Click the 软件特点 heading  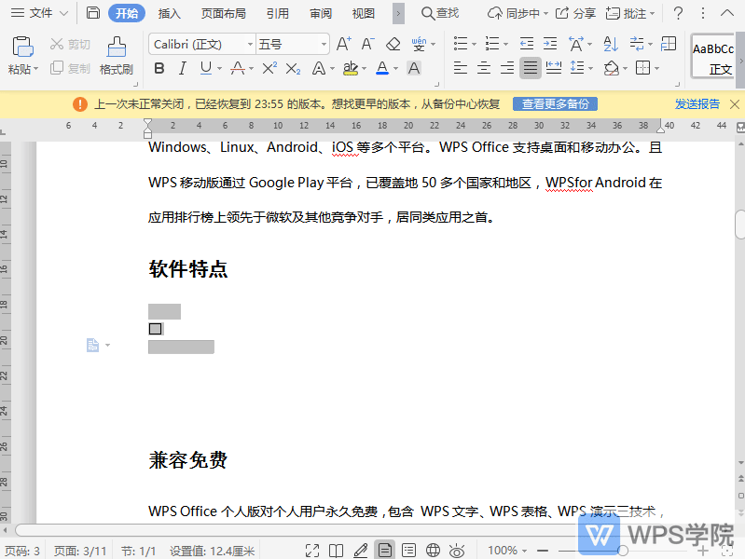coord(188,269)
